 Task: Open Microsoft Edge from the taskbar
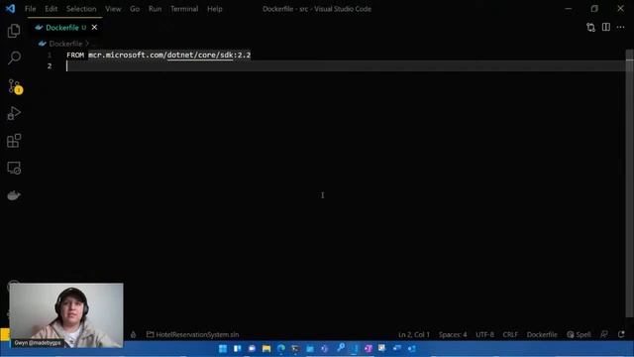pos(280,348)
